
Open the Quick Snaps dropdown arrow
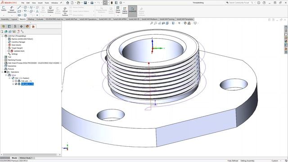click(118, 15)
